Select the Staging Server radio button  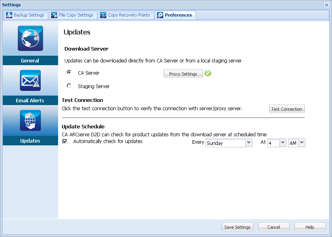point(69,86)
